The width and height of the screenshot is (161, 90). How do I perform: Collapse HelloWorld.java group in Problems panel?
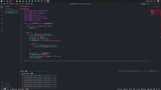[x=20, y=73]
